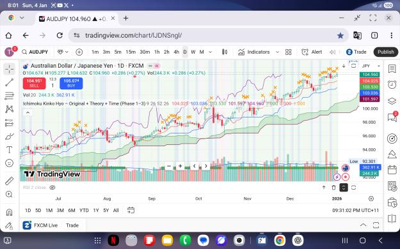Viewport: 400px width, 249px height.
Task: Open Indicators dialog
Action: [x=254, y=52]
